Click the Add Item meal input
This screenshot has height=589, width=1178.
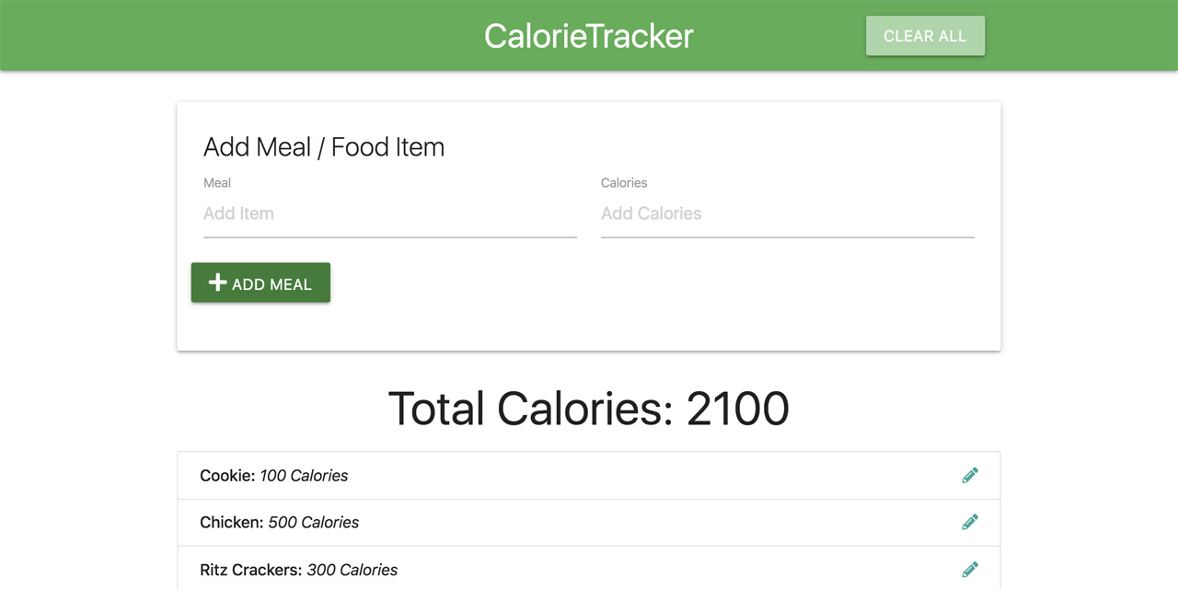pyautogui.click(x=387, y=214)
